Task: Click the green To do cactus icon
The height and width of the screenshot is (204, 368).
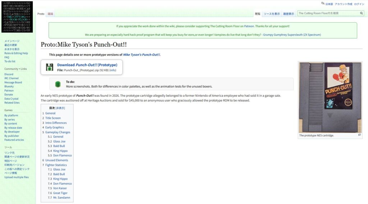Action: 57,84
